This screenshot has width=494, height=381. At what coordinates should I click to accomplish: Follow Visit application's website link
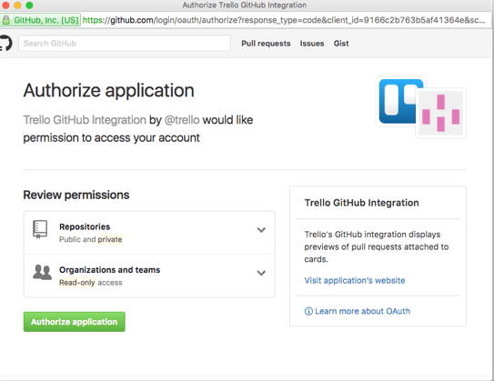pos(355,280)
